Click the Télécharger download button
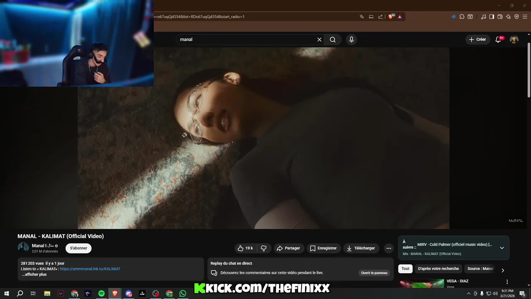Viewport: 531px width, 299px height. coord(361,248)
